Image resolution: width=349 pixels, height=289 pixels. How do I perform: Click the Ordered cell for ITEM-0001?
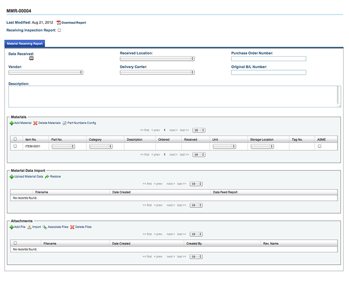(169, 146)
